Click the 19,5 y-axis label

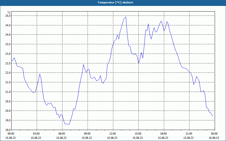click(8, 120)
